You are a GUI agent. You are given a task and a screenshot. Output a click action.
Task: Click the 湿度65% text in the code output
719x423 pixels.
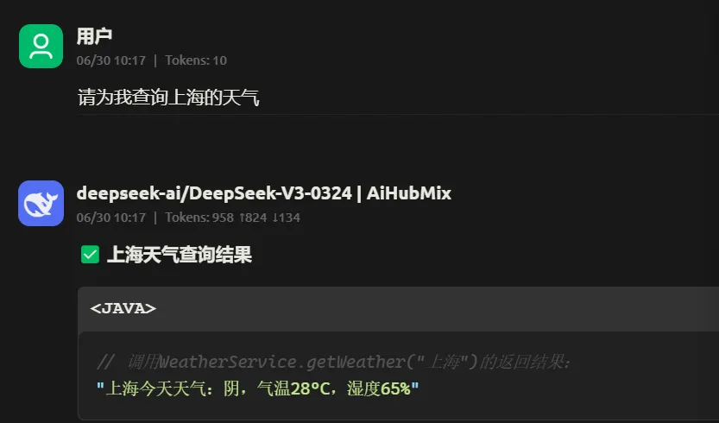[x=379, y=388]
